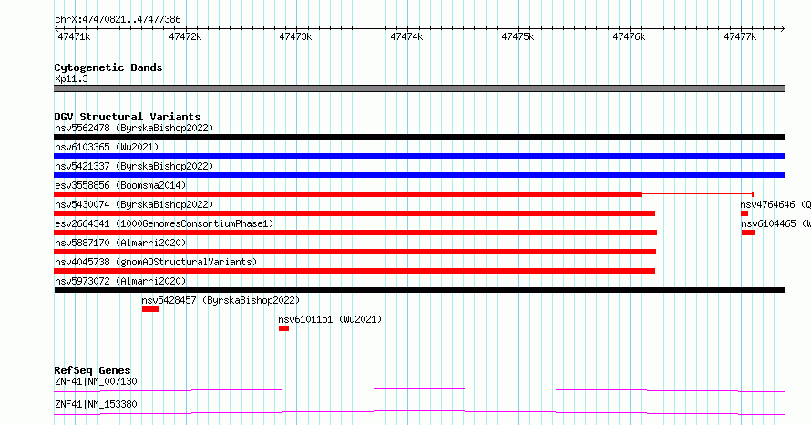Viewport: 811px width, 425px height.
Task: Click the nsv5562478 black variant bar
Action: tap(419, 137)
